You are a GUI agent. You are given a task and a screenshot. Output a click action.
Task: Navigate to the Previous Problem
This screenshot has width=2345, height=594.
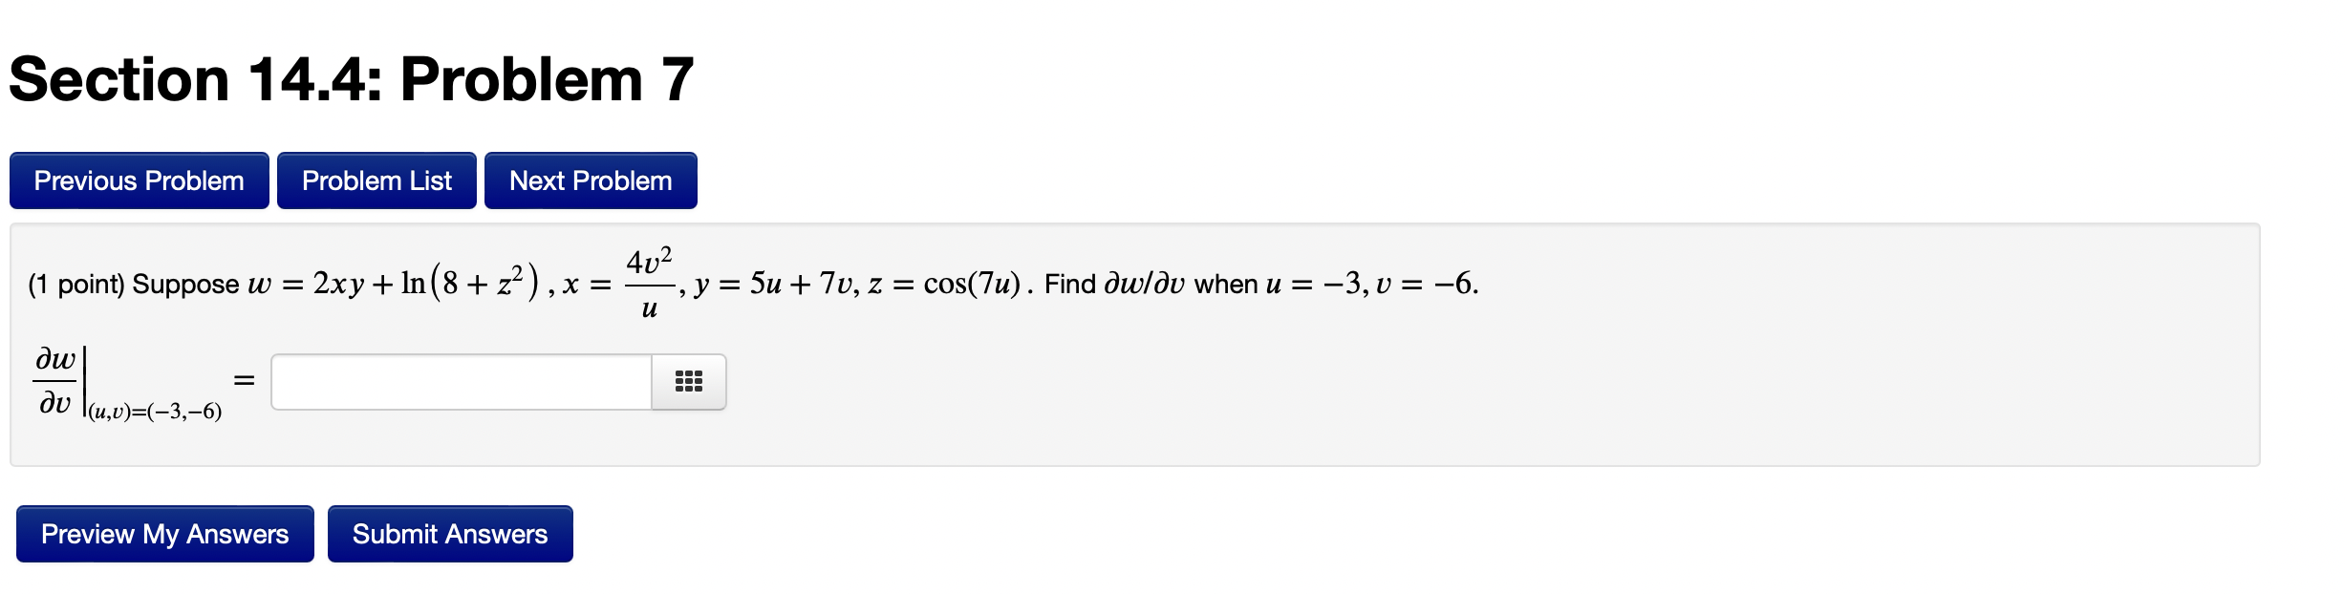pyautogui.click(x=139, y=180)
